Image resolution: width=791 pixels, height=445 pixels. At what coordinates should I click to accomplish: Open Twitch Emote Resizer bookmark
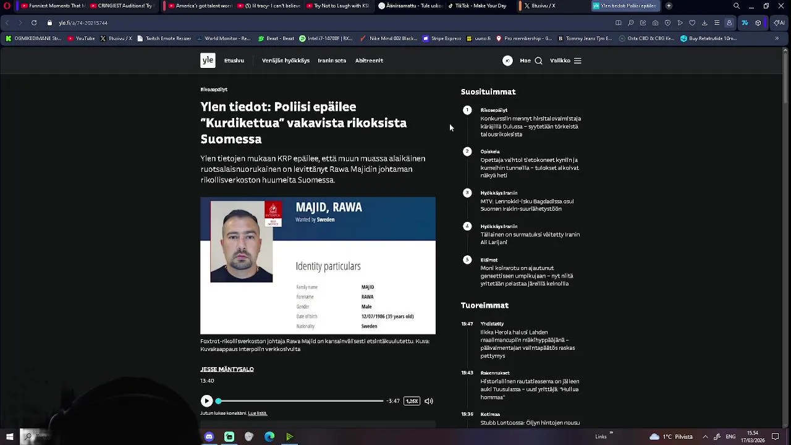tap(164, 38)
